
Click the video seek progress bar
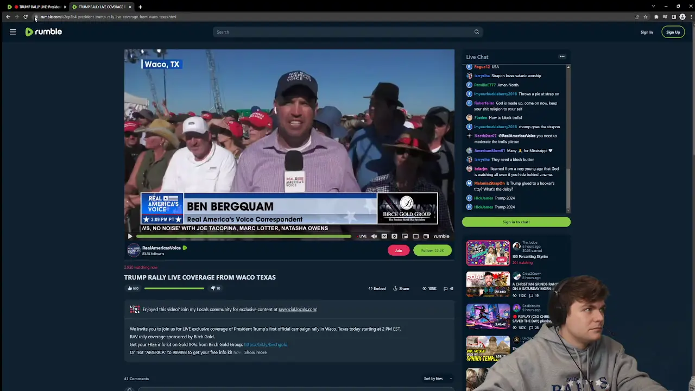(244, 236)
